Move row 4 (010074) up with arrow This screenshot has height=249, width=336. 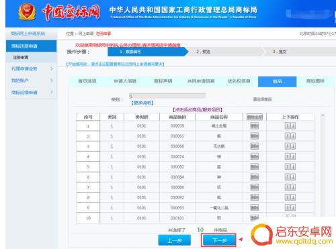tap(288, 156)
